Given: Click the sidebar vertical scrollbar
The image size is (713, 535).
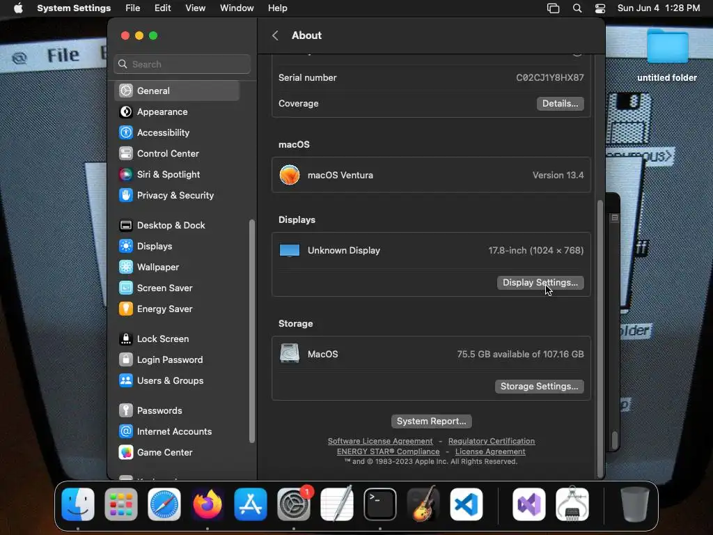Looking at the screenshot, I should [x=251, y=331].
